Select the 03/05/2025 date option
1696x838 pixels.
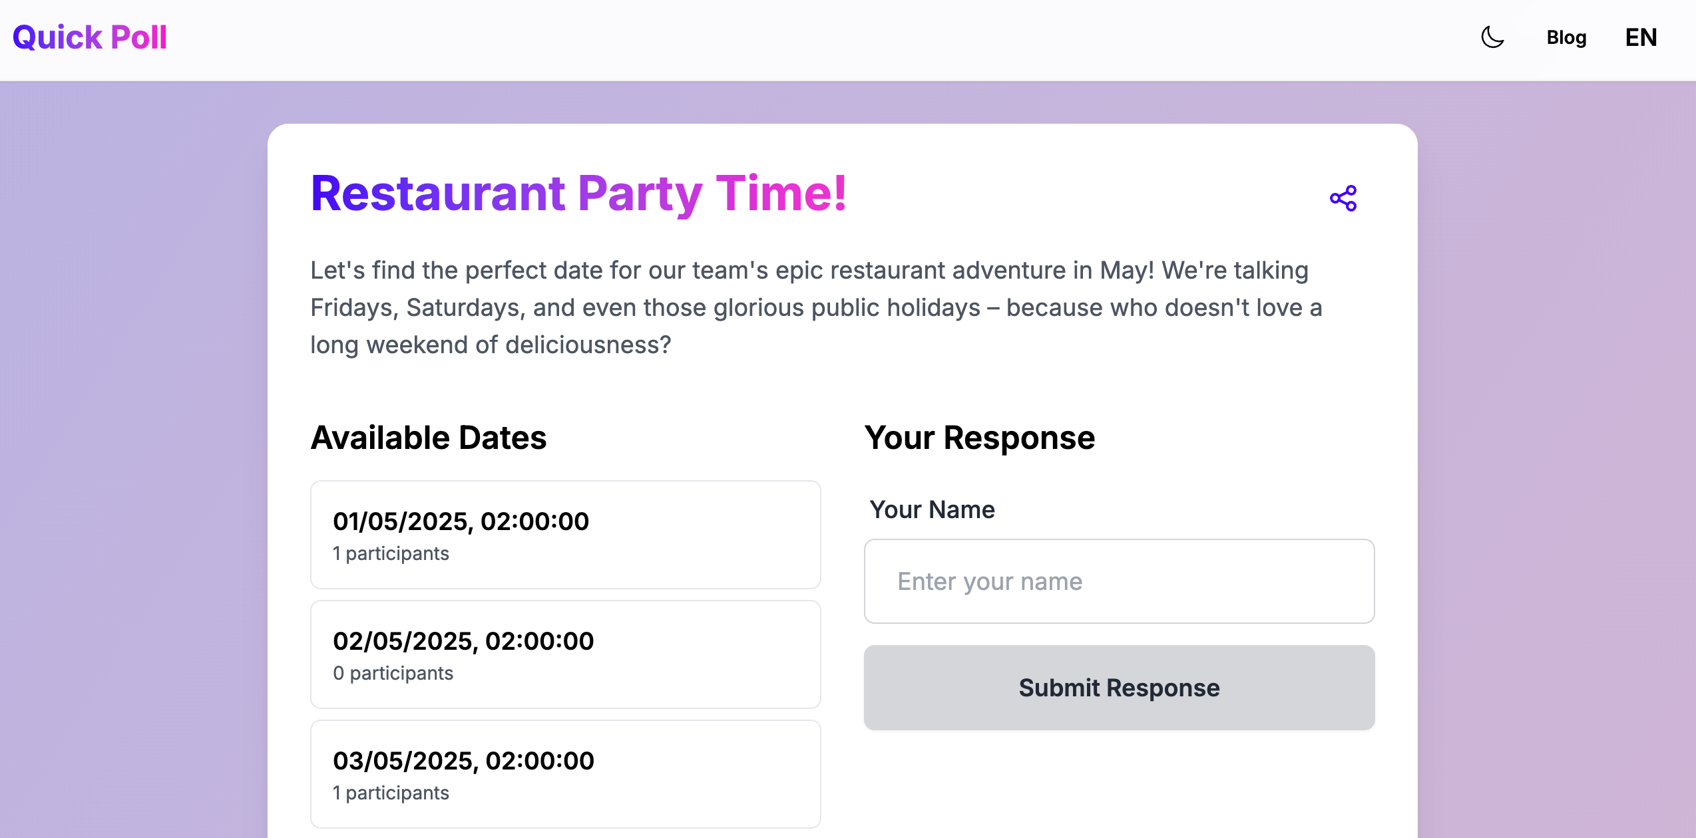(x=565, y=773)
